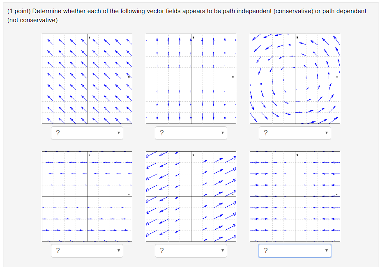
Task: Click the question mark in the last selector
Action: pyautogui.click(x=266, y=251)
